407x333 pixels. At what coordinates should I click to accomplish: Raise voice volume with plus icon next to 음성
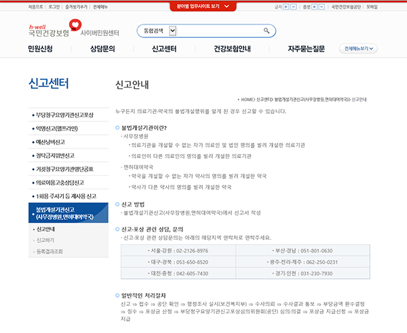point(314,7)
